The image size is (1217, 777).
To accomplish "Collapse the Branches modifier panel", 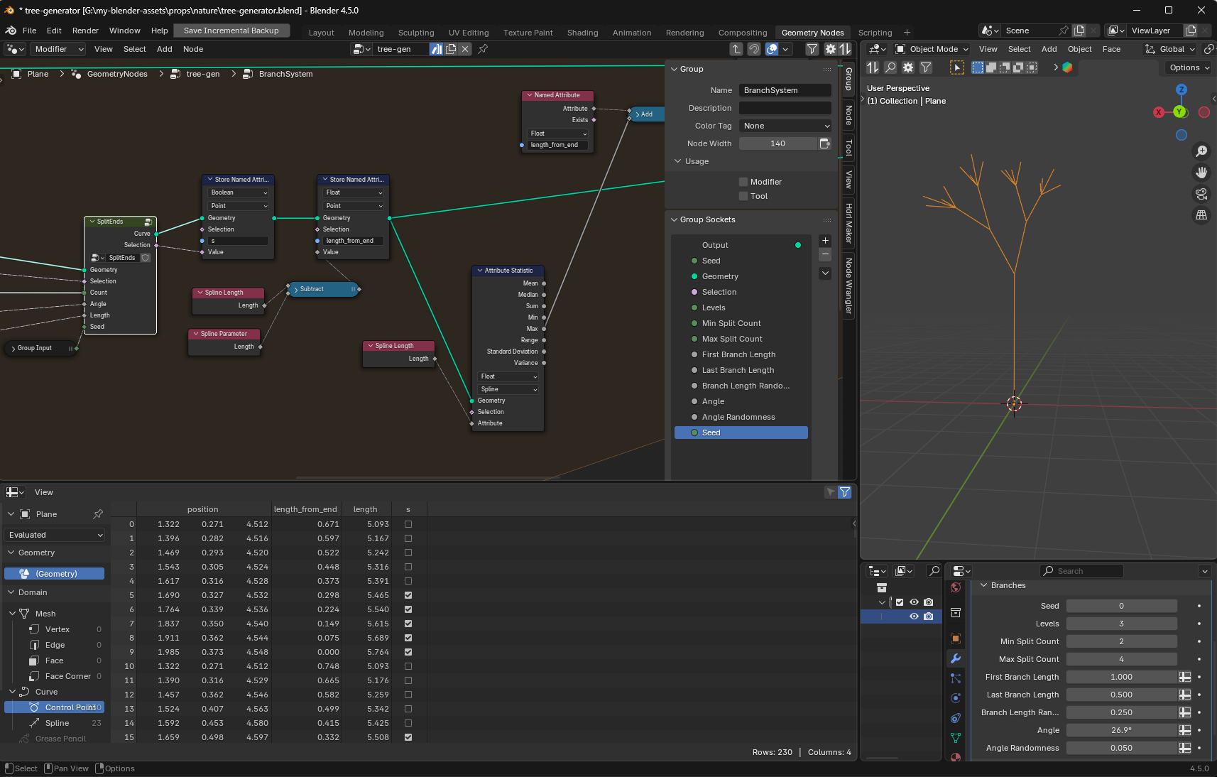I will pos(984,585).
